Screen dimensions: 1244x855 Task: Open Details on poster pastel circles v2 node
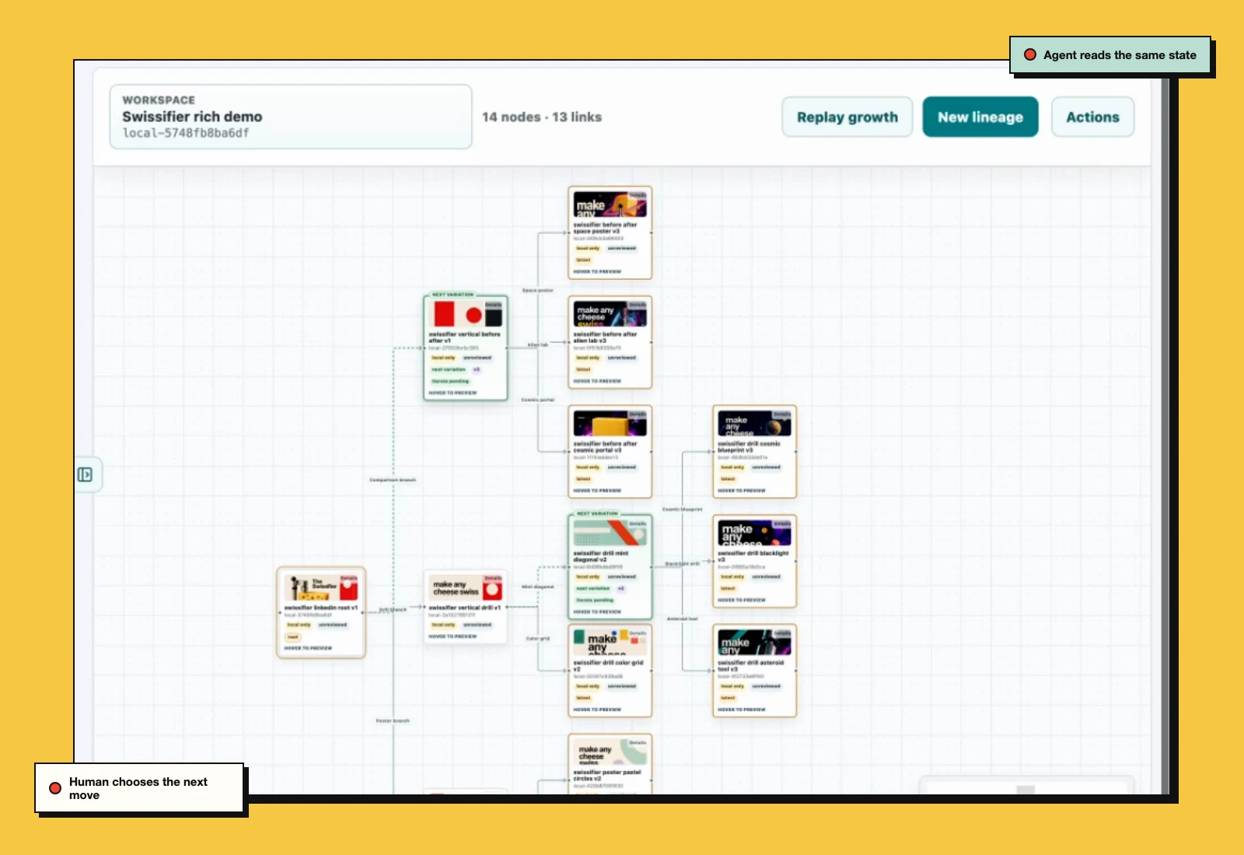tap(638, 743)
